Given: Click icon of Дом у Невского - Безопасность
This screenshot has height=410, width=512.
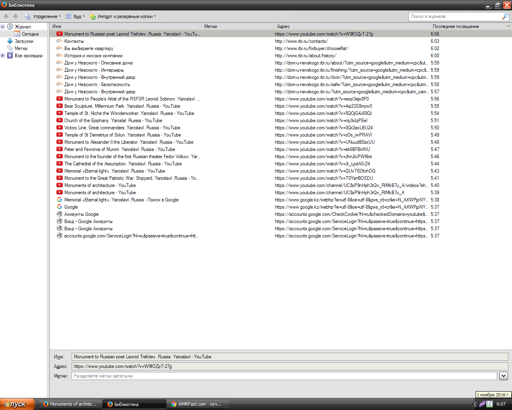Looking at the screenshot, I should [60, 84].
